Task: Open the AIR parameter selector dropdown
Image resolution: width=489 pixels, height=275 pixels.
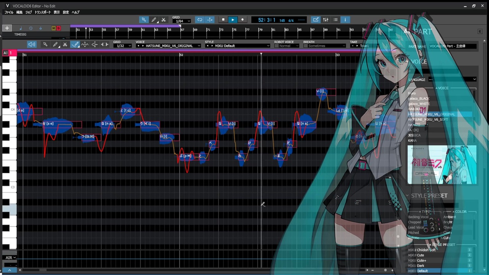Action: click(10, 258)
